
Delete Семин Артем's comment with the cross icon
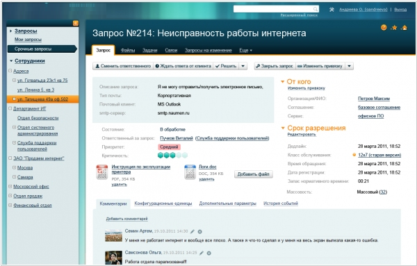tap(200, 231)
